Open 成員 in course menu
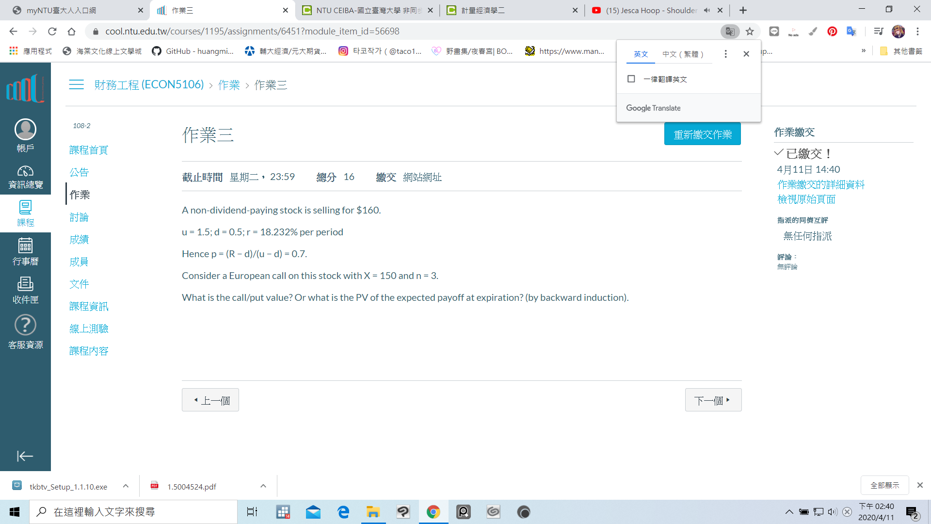The image size is (931, 524). point(79,262)
